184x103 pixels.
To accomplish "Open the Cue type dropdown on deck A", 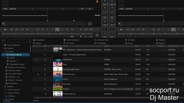I will (x=71, y=37).
